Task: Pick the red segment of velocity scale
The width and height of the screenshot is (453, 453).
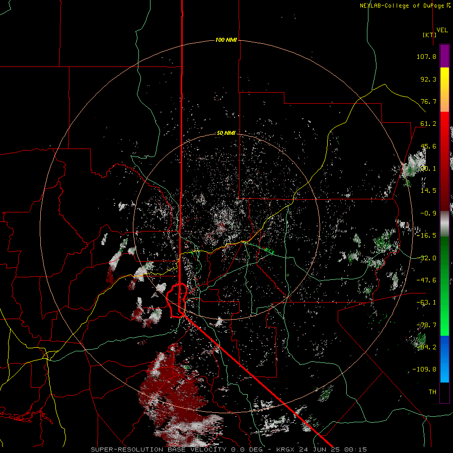Action: 444,161
